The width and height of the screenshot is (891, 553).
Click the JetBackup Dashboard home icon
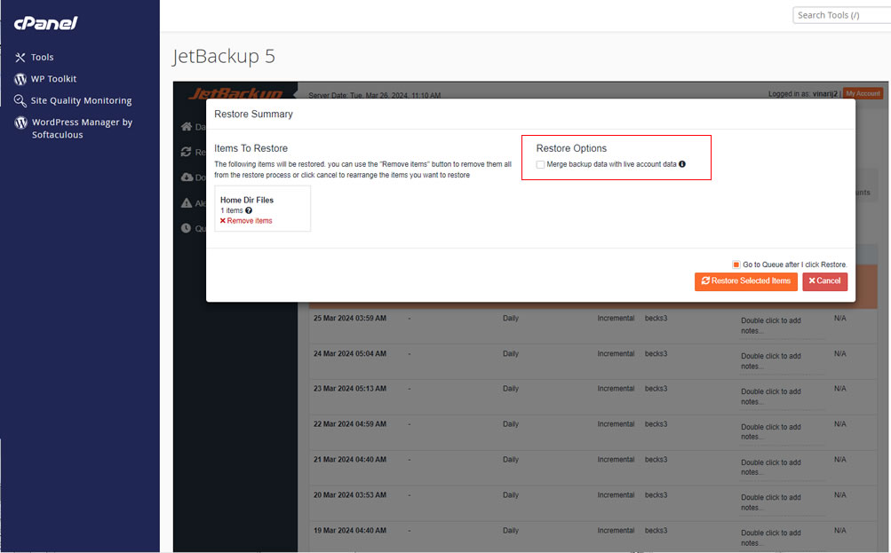point(187,126)
